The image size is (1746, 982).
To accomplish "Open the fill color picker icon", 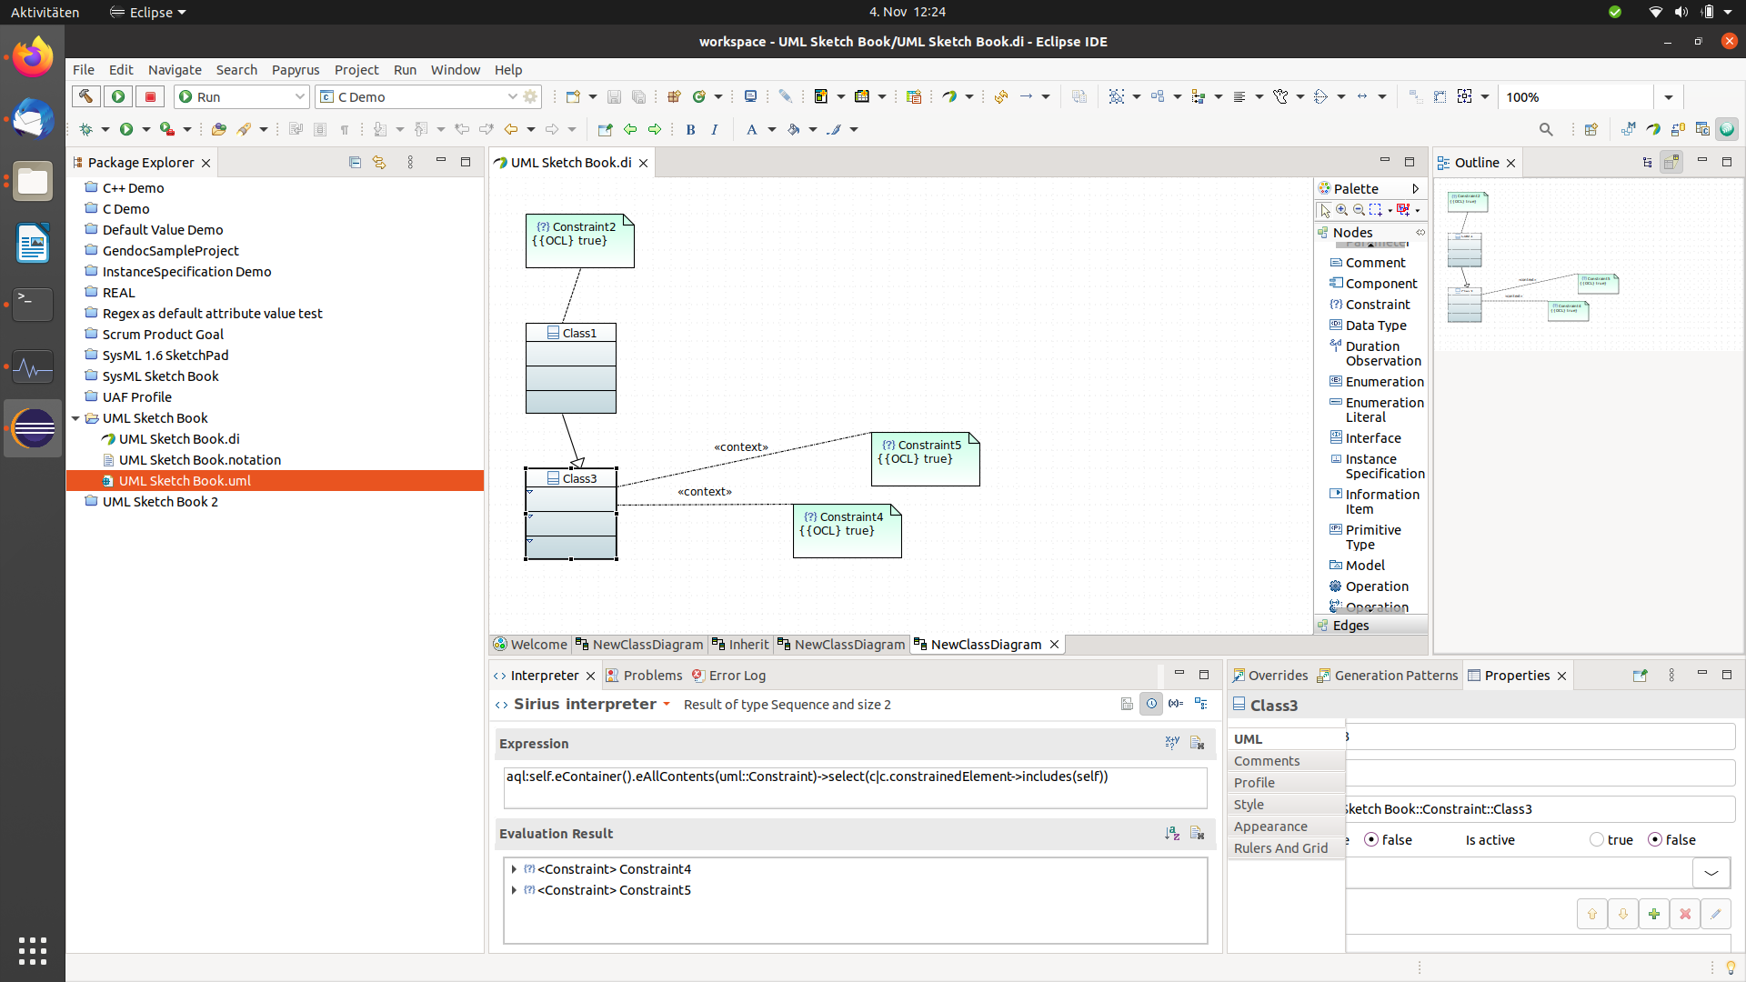I will pyautogui.click(x=794, y=129).
